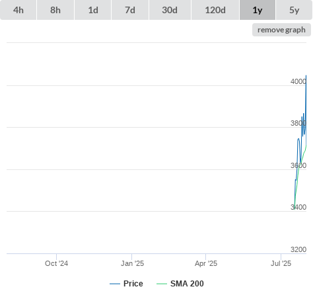
Task: Select the 30d time range
Action: (x=170, y=10)
